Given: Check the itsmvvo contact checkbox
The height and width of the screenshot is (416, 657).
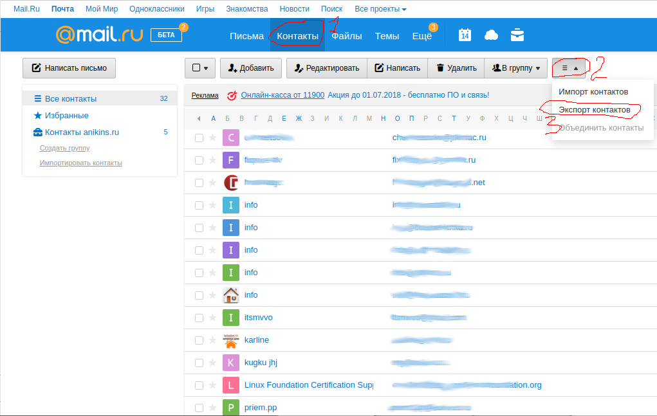Looking at the screenshot, I should tap(199, 318).
